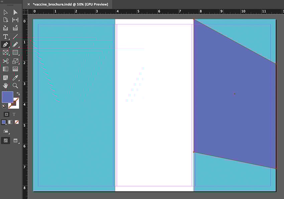Select the Direct Selection tool

point(15,12)
